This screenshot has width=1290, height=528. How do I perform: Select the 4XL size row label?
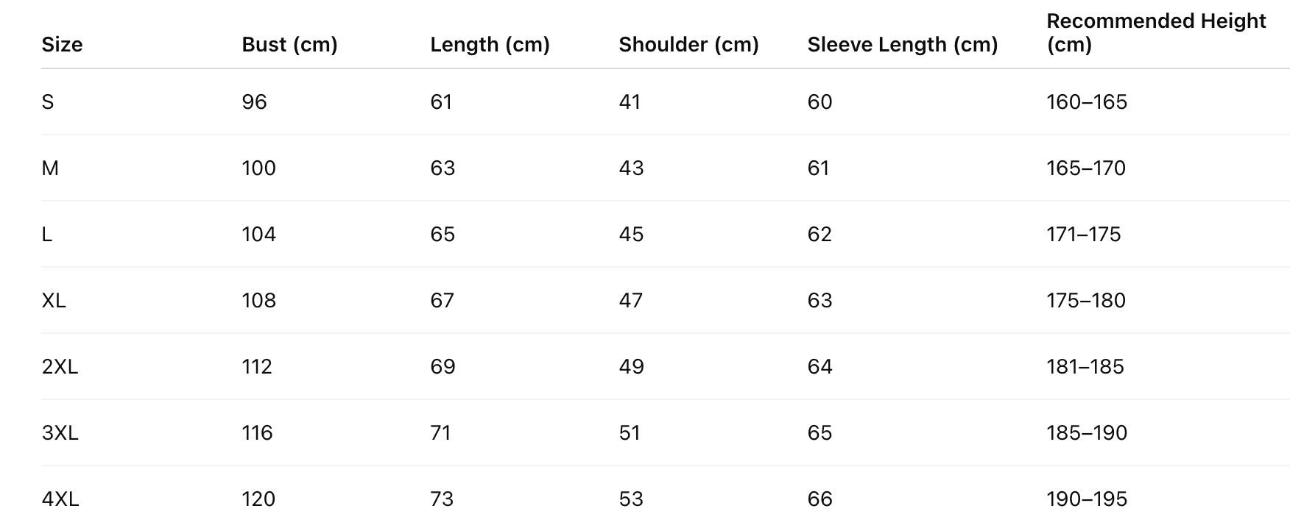tap(60, 499)
